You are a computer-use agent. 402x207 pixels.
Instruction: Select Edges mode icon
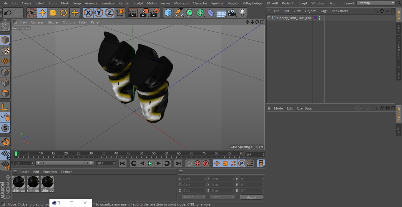[x=5, y=83]
